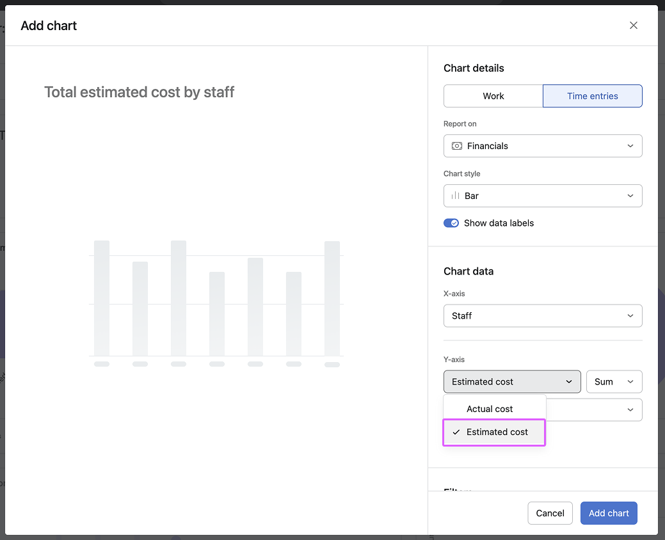Viewport: 665px width, 540px height.
Task: Click the Filters section heading
Action: [457, 491]
